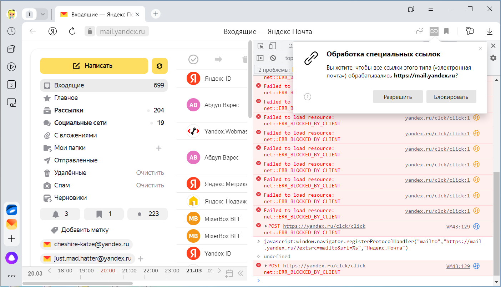Viewport: 501px width, 287px height.
Task: Open downloads arrow icon
Action: point(490,31)
